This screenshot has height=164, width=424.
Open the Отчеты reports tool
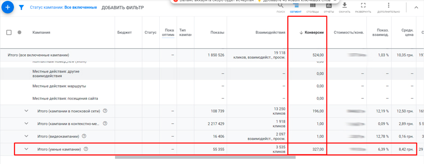click(x=329, y=7)
